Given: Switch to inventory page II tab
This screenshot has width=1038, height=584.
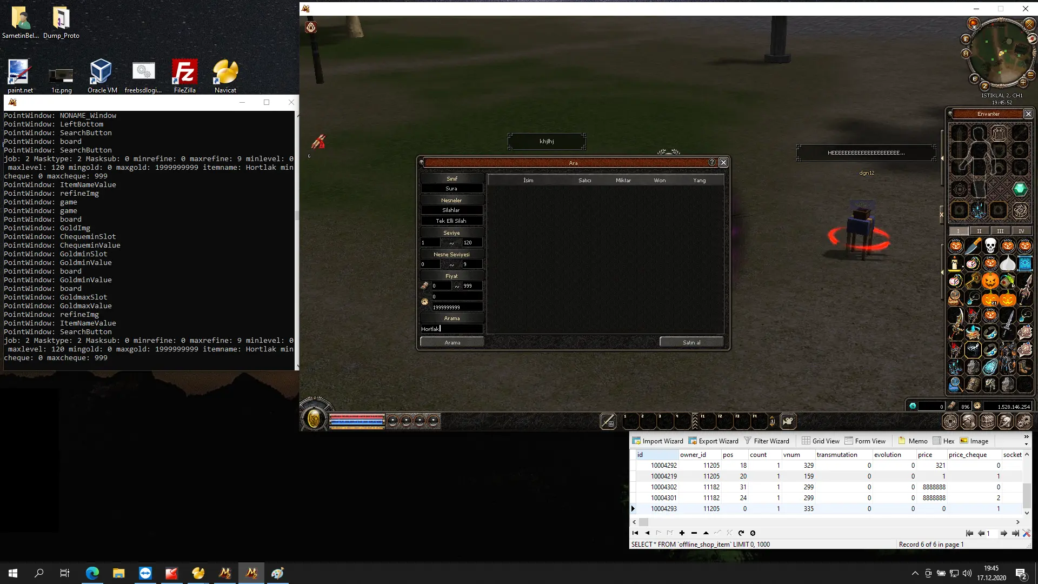Looking at the screenshot, I should (979, 231).
